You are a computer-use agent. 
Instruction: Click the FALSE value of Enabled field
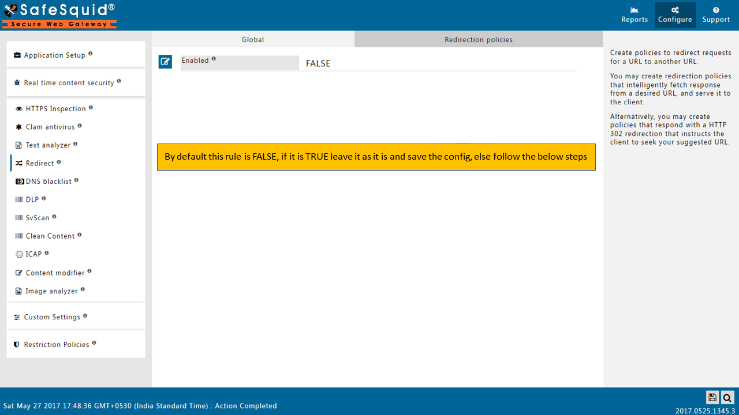coord(318,63)
